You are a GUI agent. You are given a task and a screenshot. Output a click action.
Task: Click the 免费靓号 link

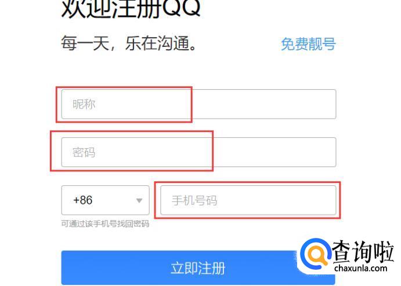308,44
